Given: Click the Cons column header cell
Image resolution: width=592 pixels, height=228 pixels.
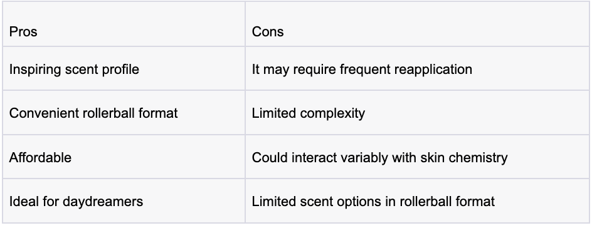Looking at the screenshot, I should pos(417,24).
